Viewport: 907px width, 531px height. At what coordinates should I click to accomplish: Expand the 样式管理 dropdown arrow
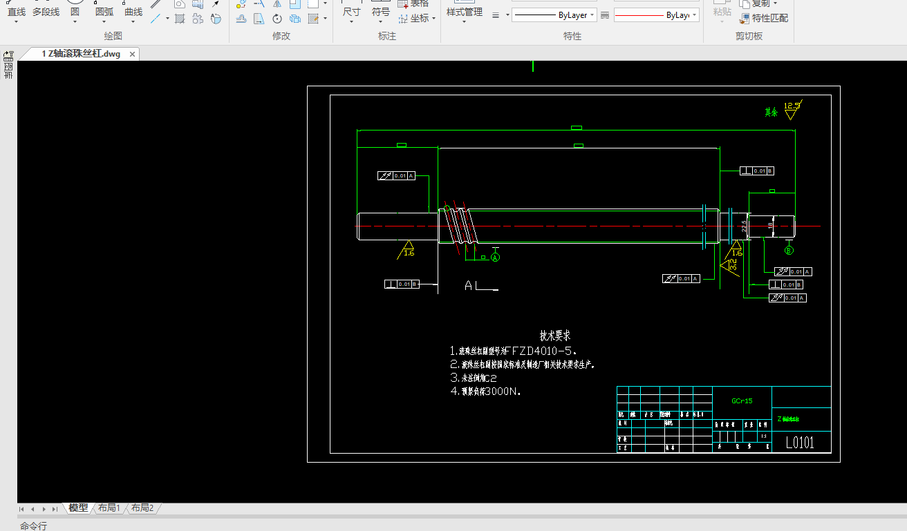pos(464,23)
